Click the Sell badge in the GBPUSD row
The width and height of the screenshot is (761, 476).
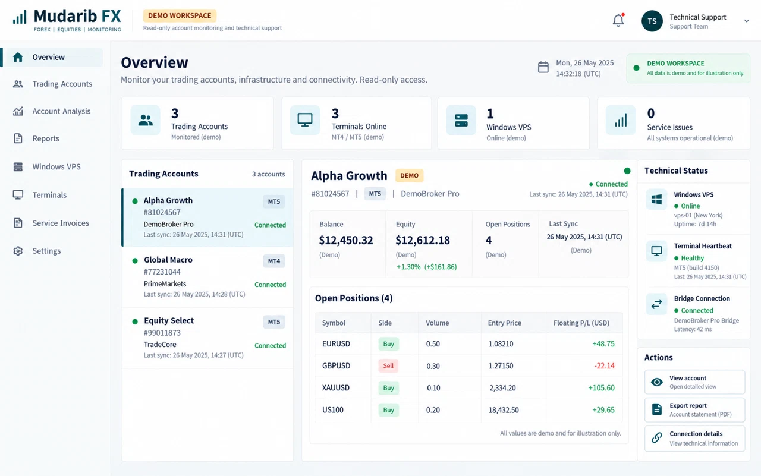(x=388, y=365)
